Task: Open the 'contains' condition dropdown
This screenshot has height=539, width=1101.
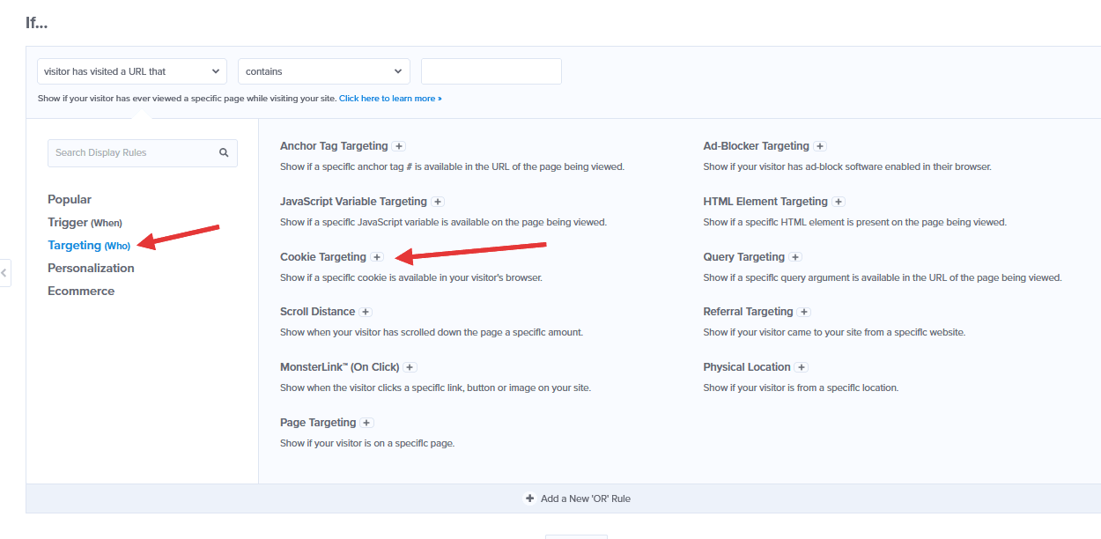Action: point(323,70)
